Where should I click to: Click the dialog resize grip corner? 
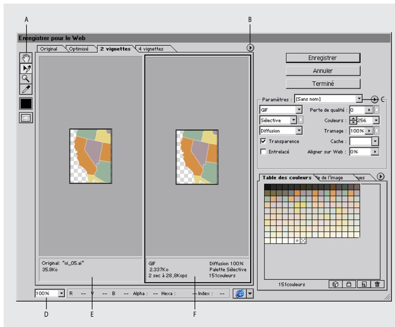(387, 297)
